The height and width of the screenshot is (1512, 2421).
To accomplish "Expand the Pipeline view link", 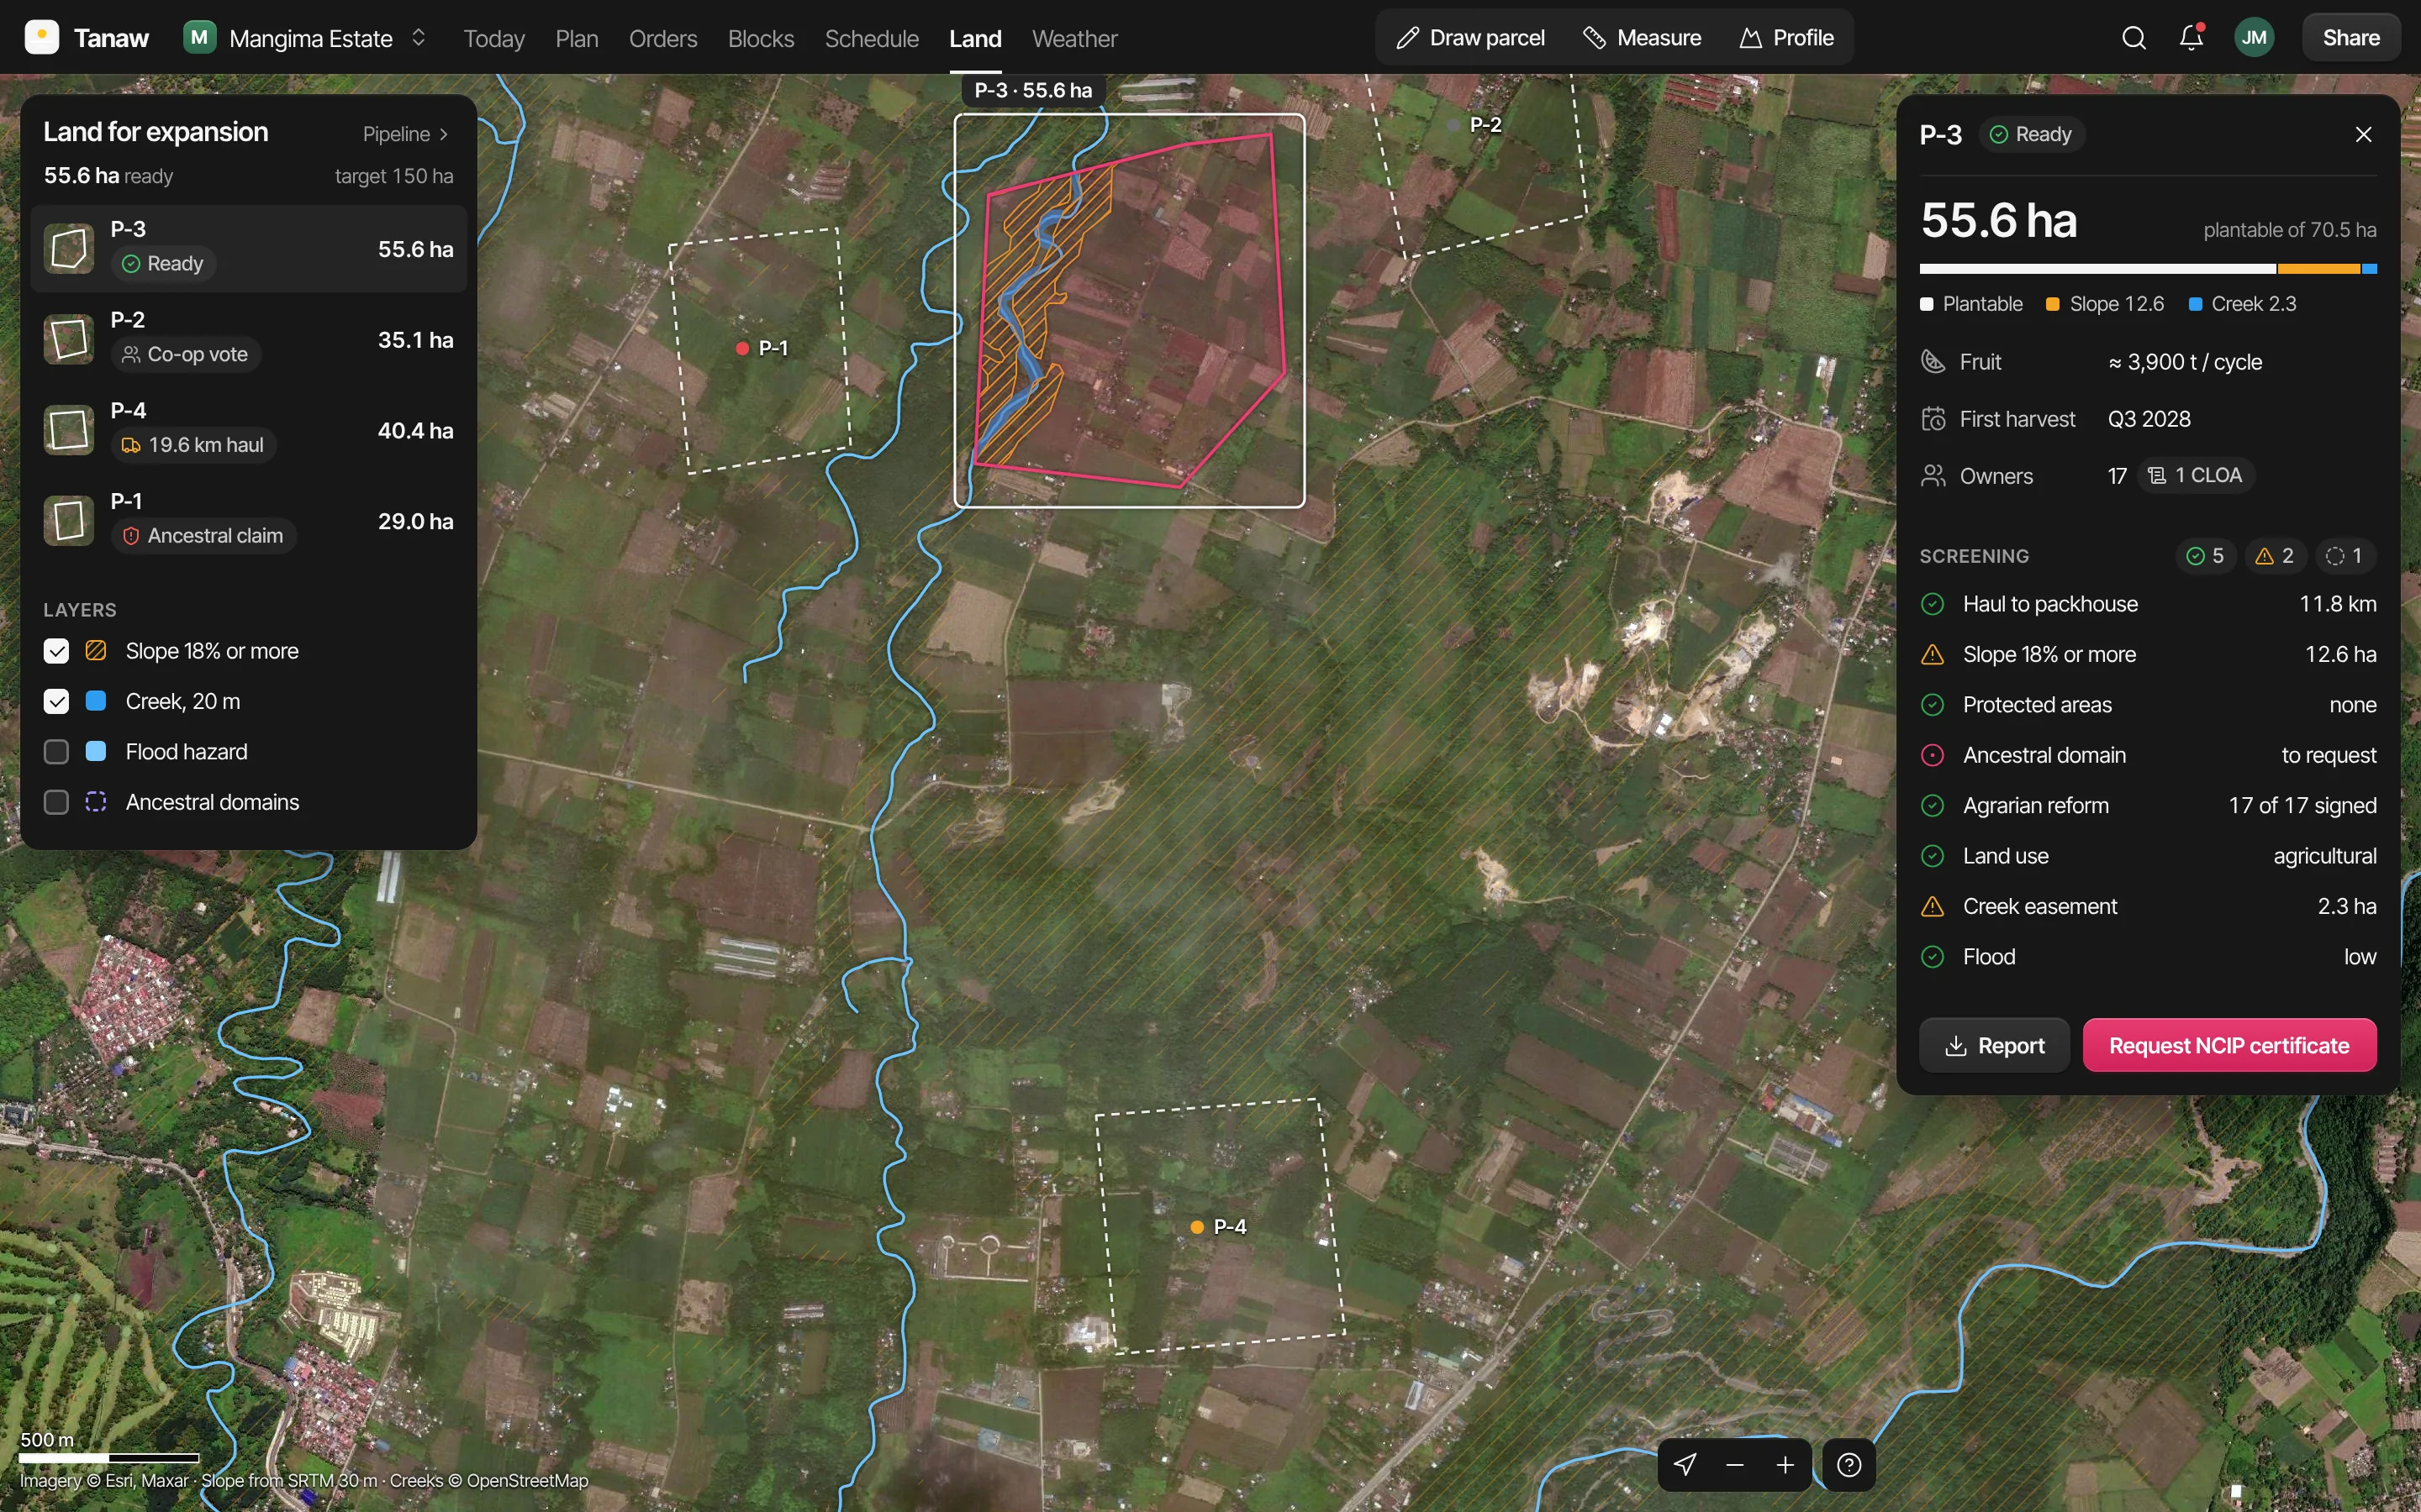I will (x=405, y=134).
